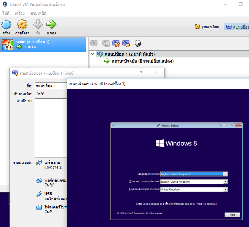249x227 pixels.
Task: Click the USB details icon
Action: (x=39, y=194)
